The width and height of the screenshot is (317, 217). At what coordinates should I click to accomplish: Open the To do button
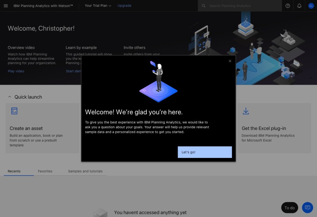289,208
